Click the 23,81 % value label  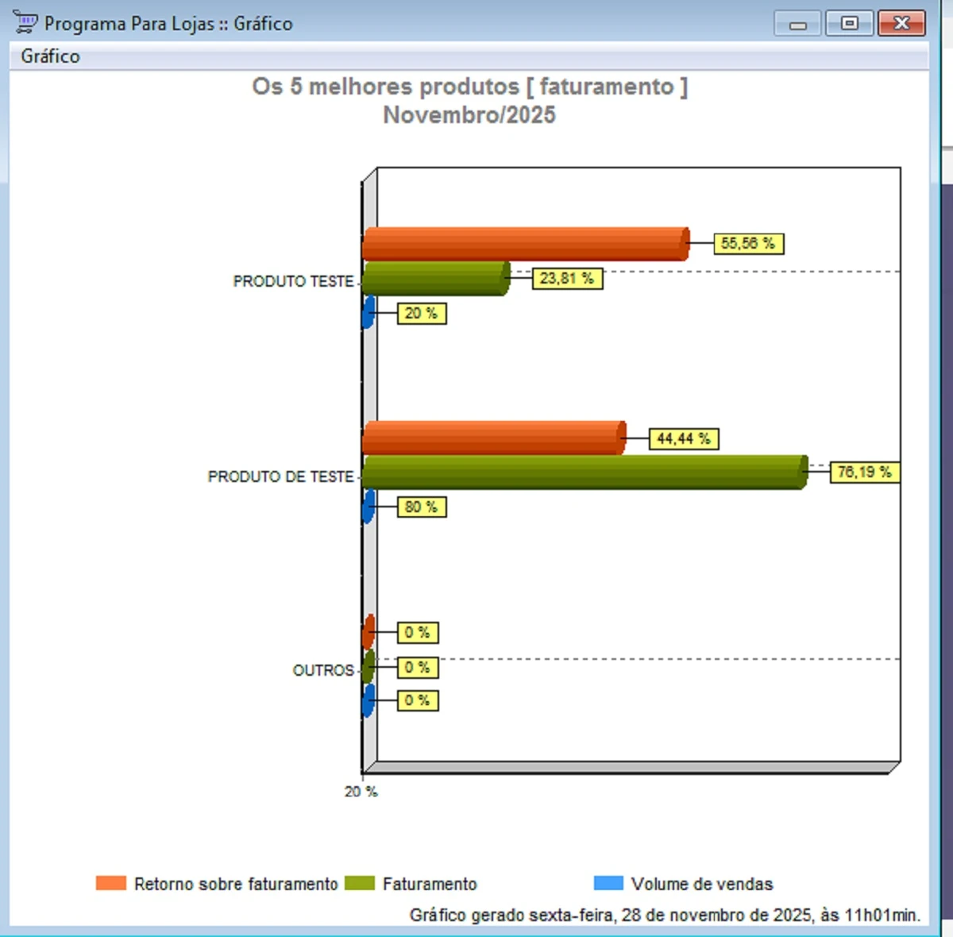pyautogui.click(x=567, y=279)
